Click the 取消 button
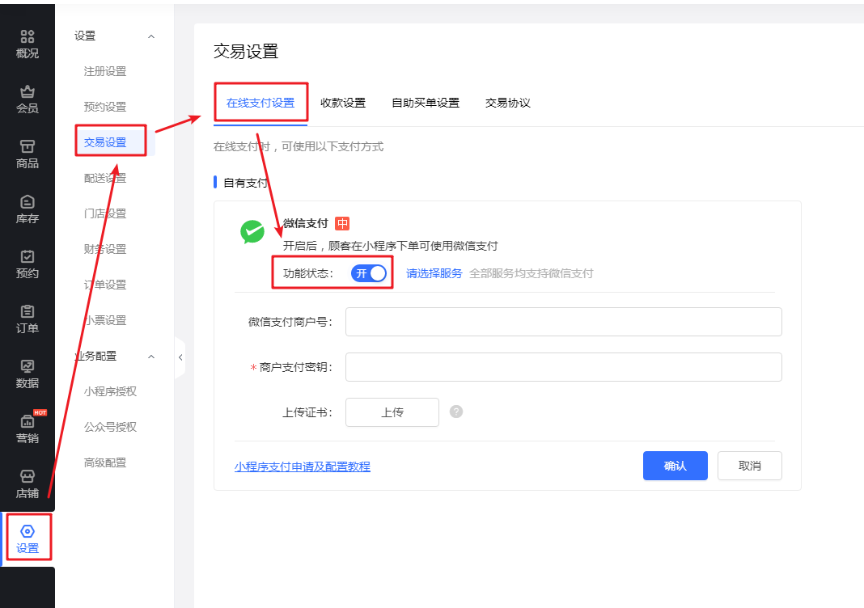The image size is (864, 608). [749, 466]
